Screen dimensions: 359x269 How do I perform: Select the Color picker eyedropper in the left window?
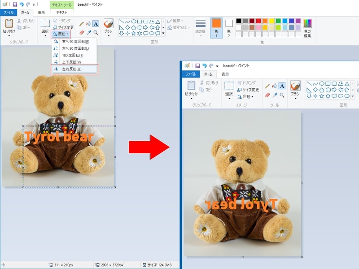(88, 33)
